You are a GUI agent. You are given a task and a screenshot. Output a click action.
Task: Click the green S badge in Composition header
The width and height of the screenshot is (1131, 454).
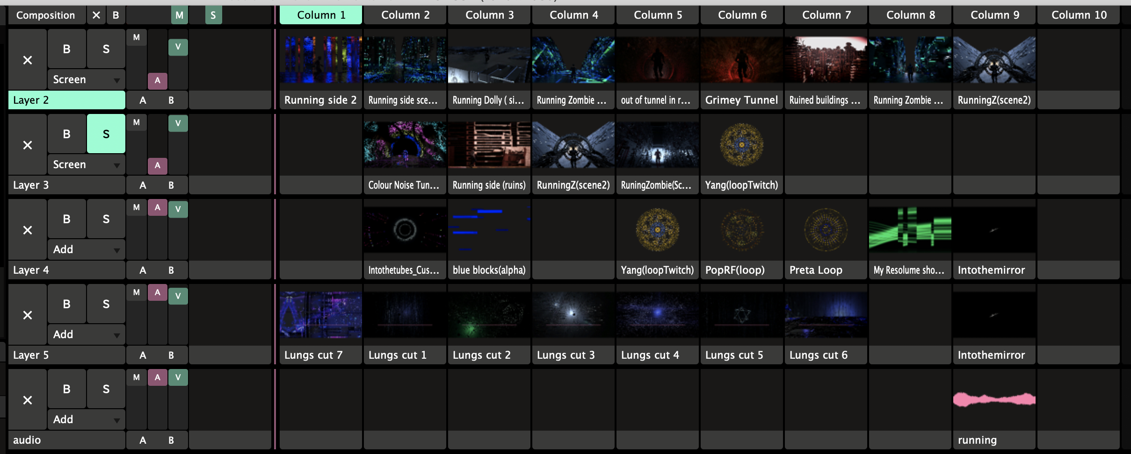(213, 15)
